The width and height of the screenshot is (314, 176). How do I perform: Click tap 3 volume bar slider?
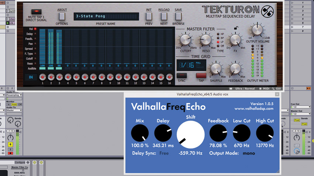pyautogui.click(x=59, y=46)
